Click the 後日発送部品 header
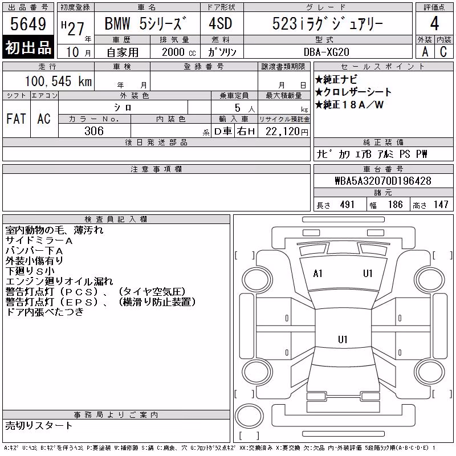This screenshot has width=456, height=456. pyautogui.click(x=156, y=142)
